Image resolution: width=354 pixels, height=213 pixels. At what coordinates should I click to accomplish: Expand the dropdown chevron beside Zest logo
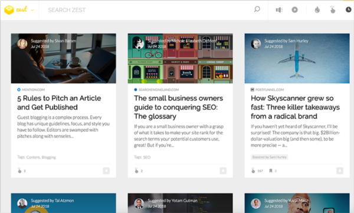(32, 10)
